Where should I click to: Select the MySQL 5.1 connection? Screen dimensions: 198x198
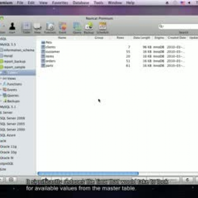8,107
